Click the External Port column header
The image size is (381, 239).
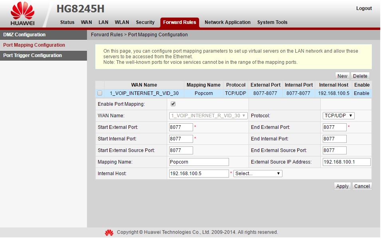(265, 85)
